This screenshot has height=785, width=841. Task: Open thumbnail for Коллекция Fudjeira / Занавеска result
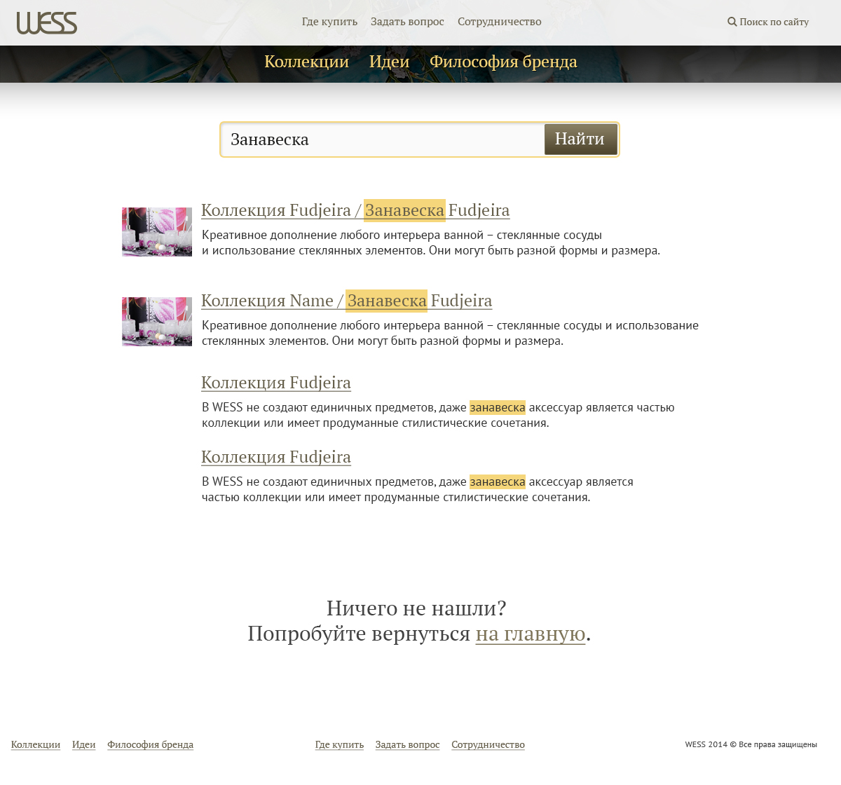(x=157, y=232)
